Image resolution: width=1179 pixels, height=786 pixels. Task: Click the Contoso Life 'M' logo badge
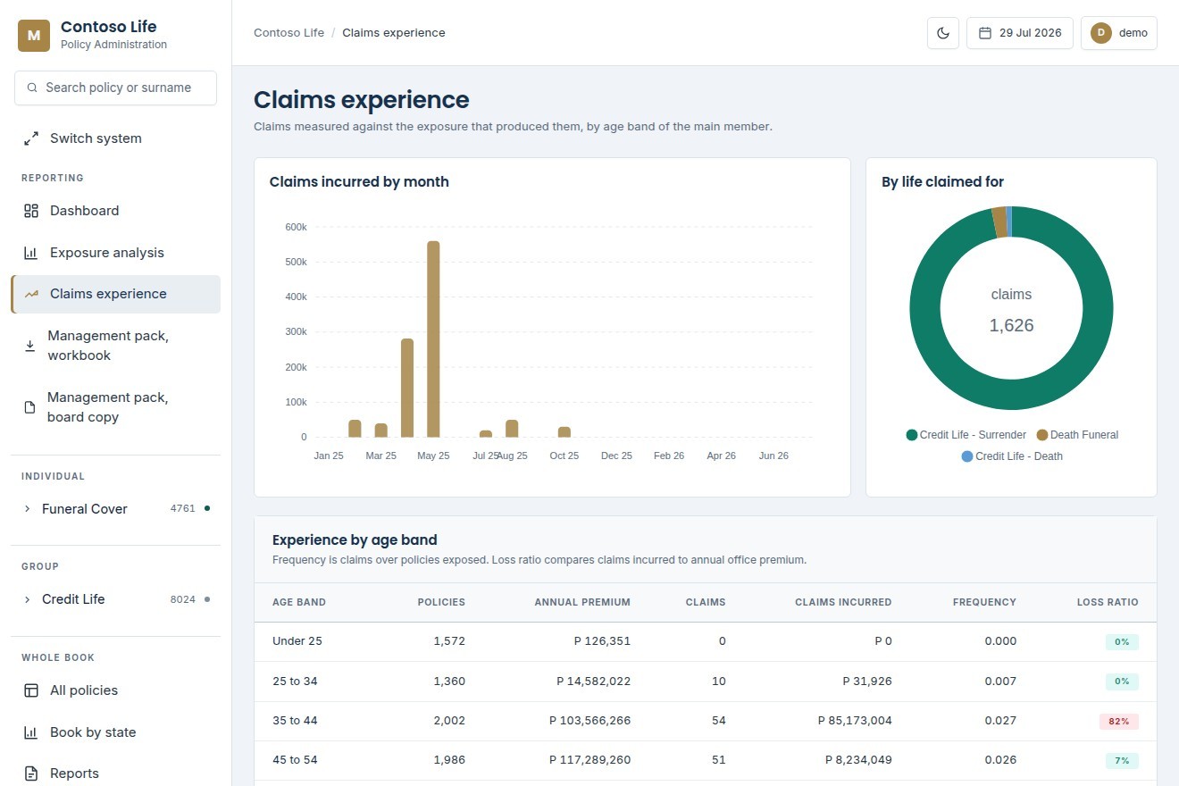click(x=34, y=36)
